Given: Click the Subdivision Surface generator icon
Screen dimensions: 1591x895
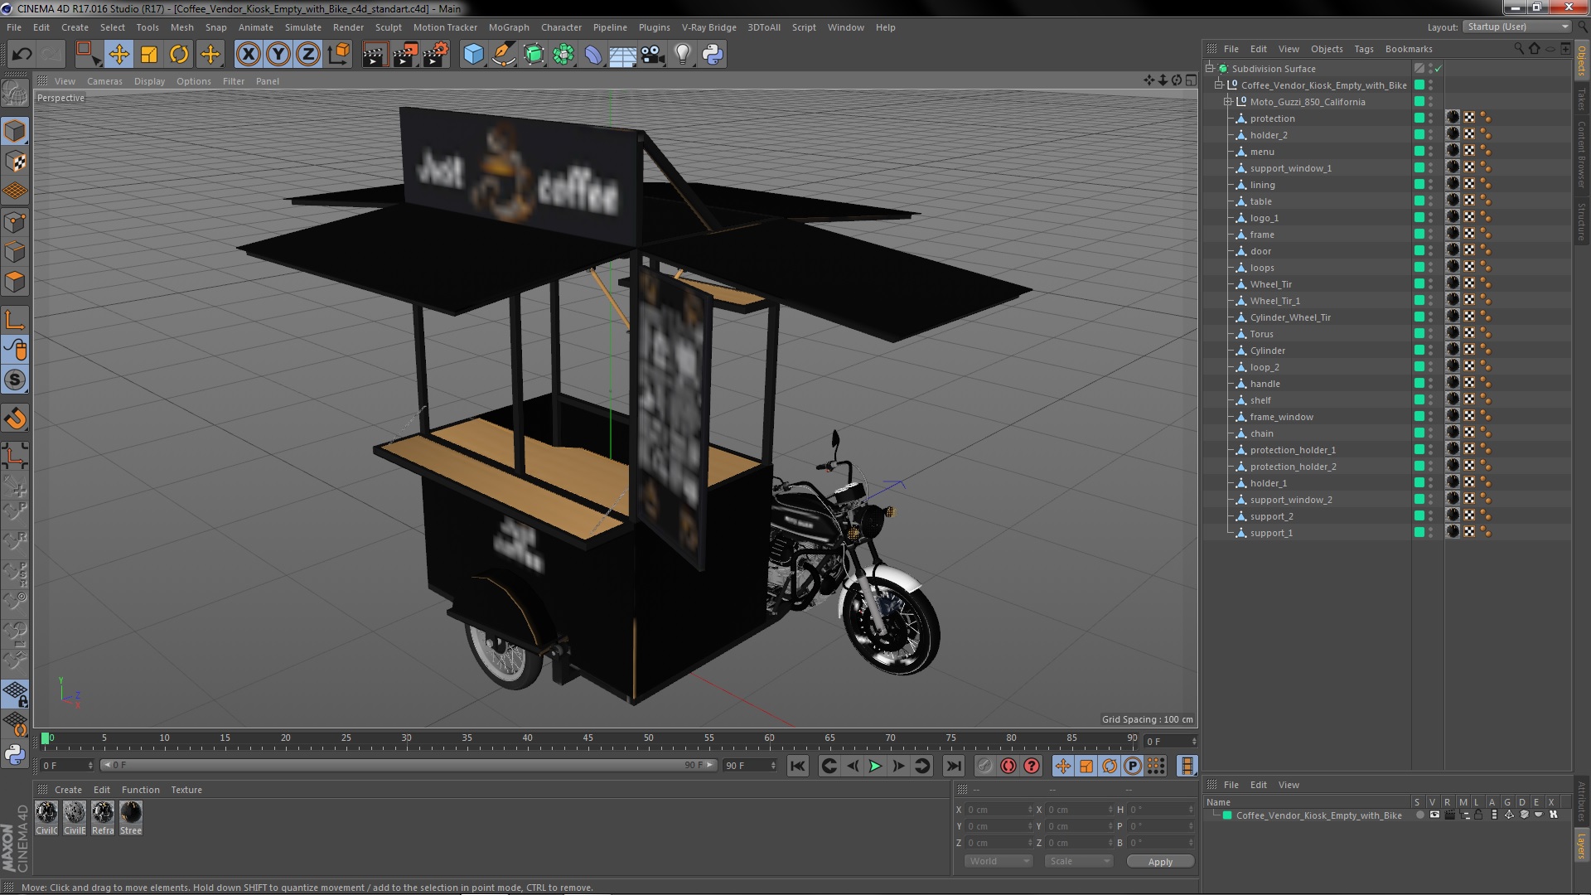Looking at the screenshot, I should tap(534, 55).
